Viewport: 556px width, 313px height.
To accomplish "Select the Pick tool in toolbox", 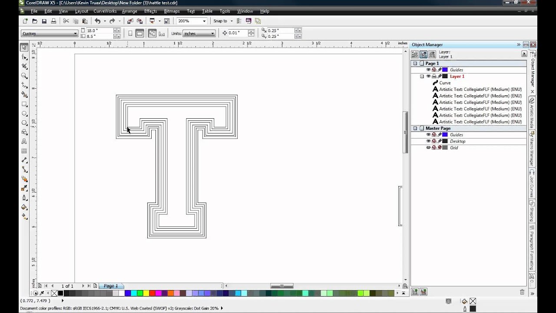I will tap(24, 47).
